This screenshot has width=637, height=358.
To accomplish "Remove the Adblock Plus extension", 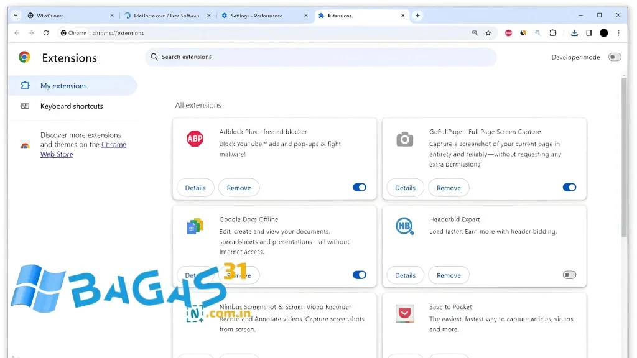I will click(239, 188).
